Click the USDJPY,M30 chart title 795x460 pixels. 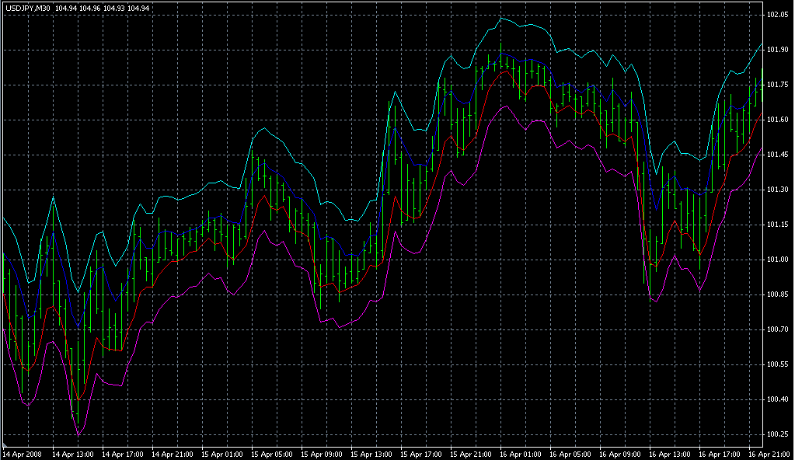(x=29, y=8)
